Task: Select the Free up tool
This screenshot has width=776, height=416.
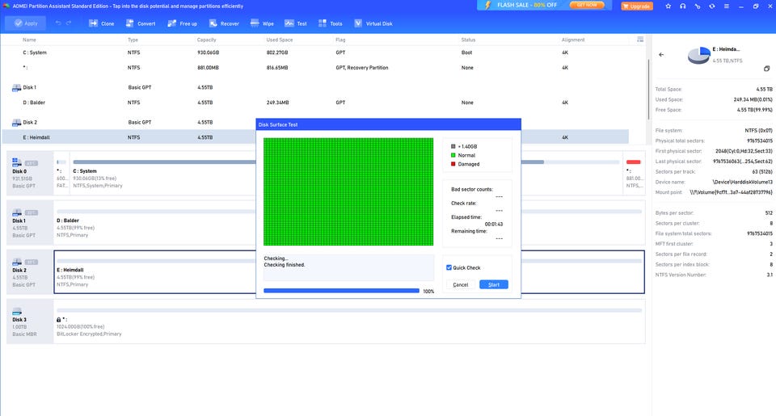Action: coord(182,23)
